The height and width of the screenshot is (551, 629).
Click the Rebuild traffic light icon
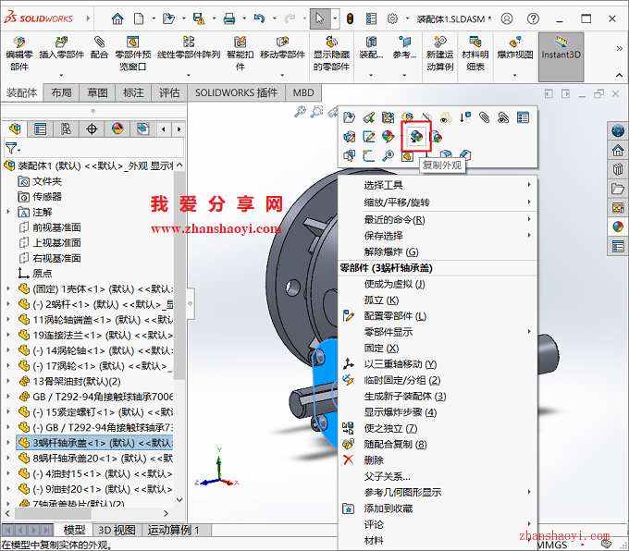[x=350, y=18]
